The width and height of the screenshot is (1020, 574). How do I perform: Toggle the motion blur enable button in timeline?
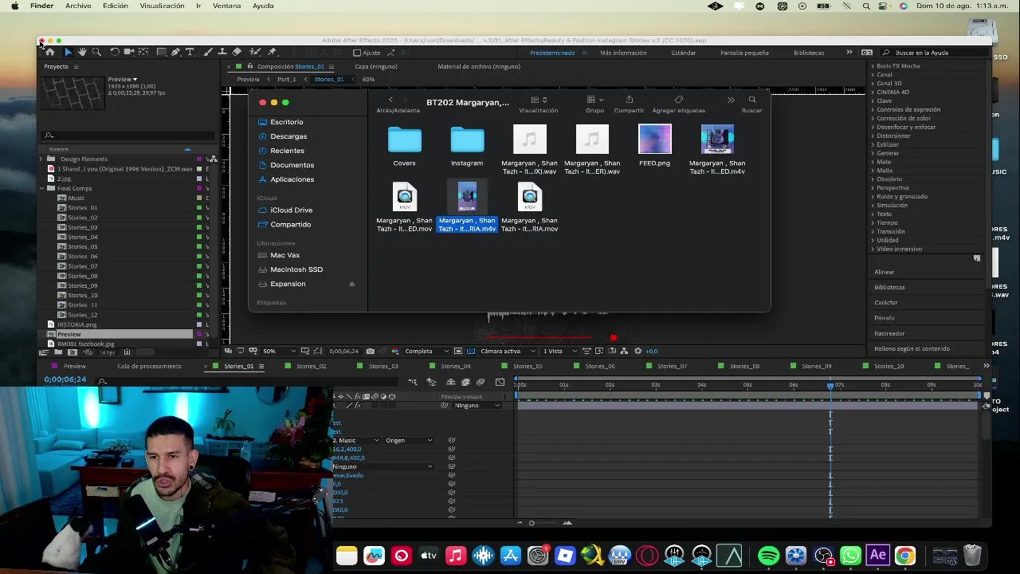481,383
